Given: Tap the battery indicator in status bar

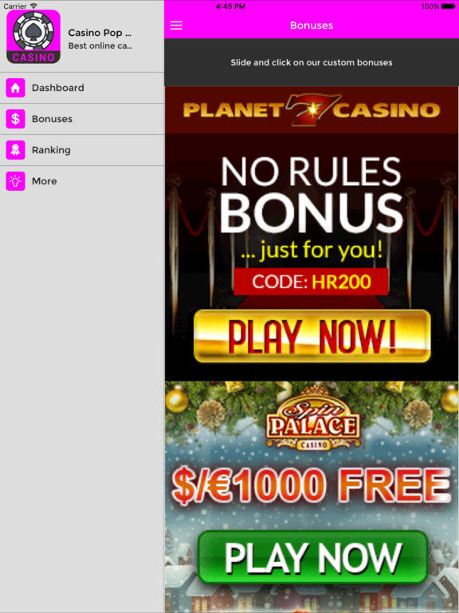Looking at the screenshot, I should click(x=448, y=6).
